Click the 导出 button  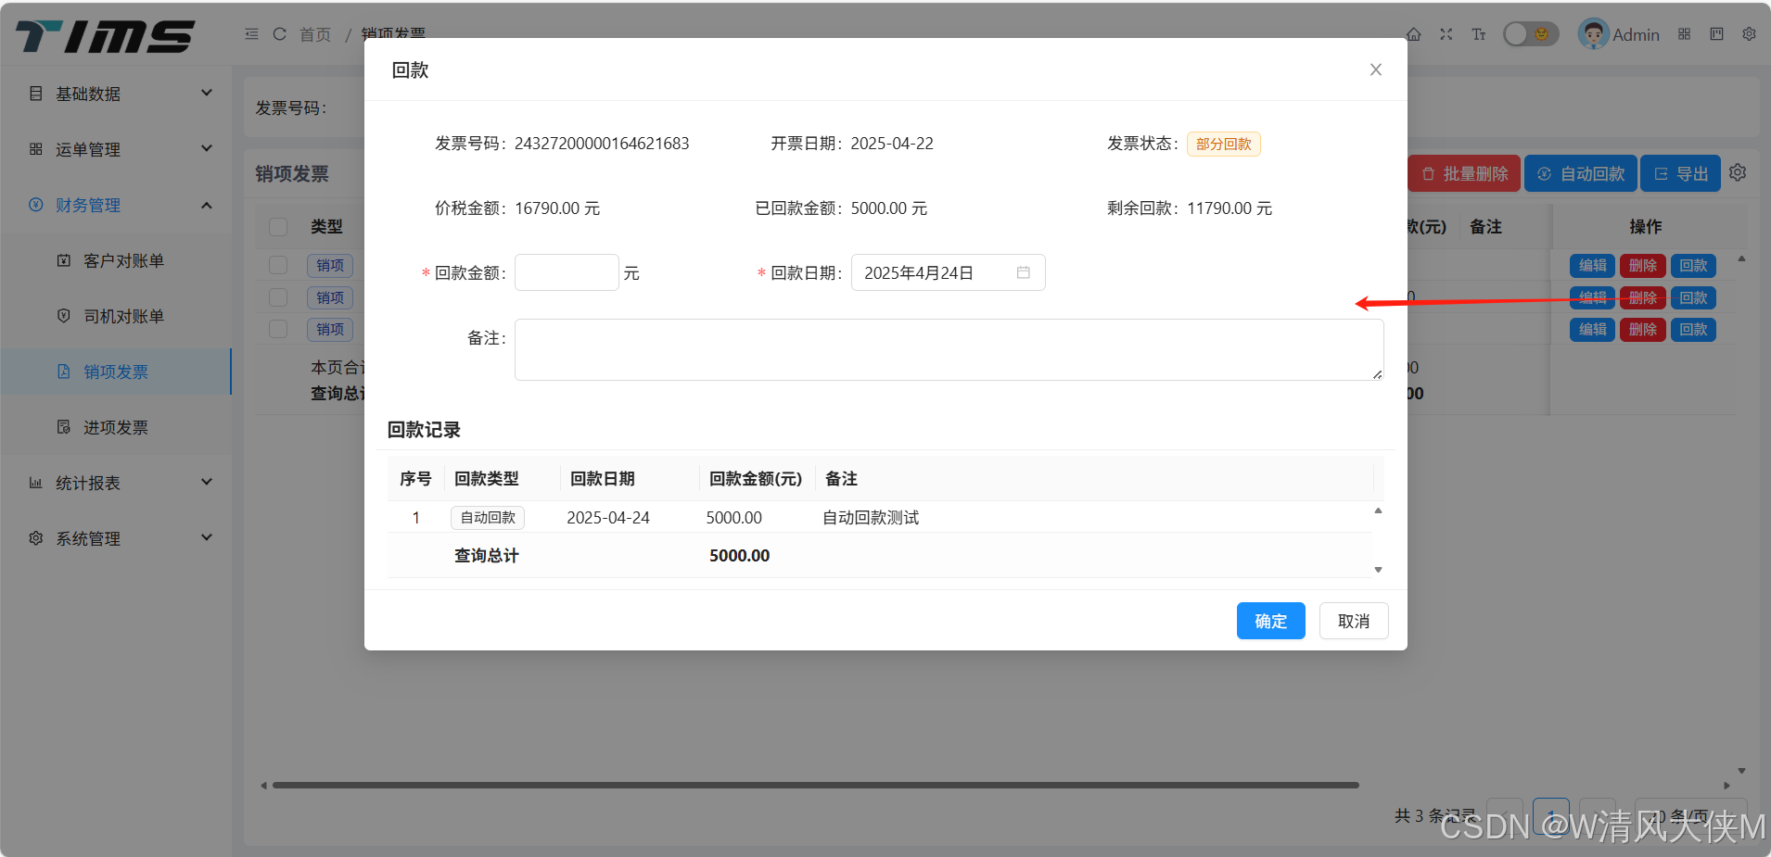click(x=1680, y=173)
